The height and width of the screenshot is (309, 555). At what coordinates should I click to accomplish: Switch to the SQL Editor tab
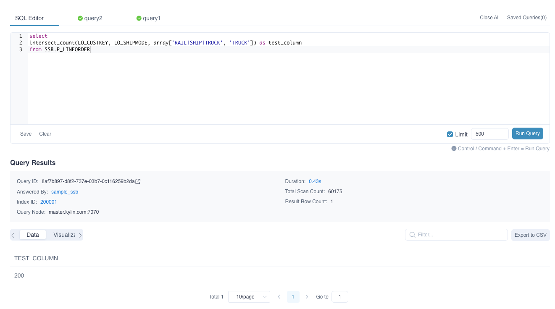[x=29, y=18]
